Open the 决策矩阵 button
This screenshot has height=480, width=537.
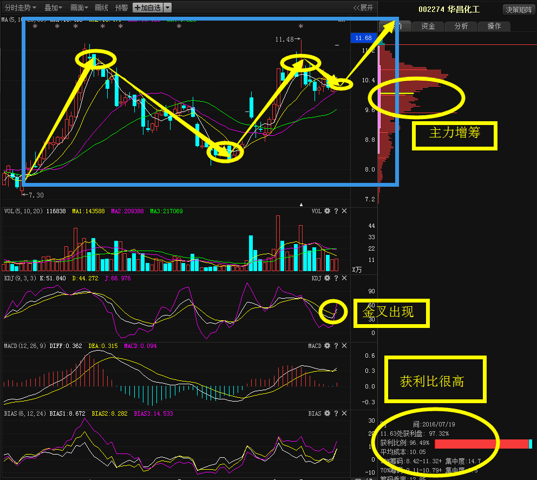coord(518,9)
